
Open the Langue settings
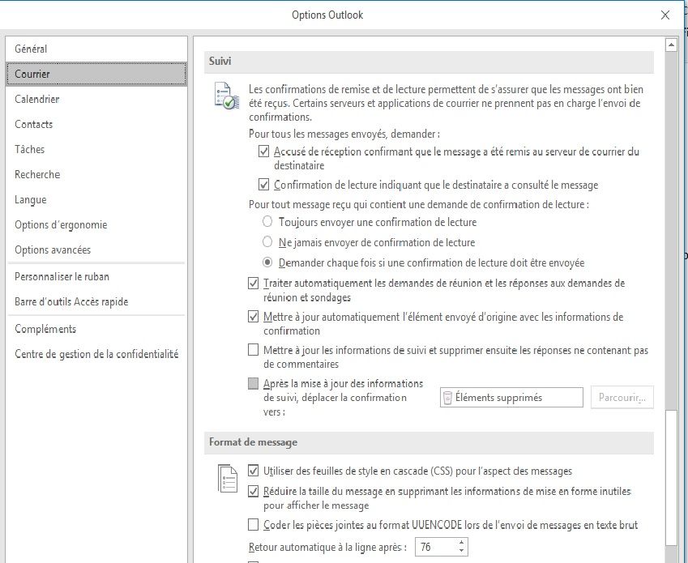point(96,199)
